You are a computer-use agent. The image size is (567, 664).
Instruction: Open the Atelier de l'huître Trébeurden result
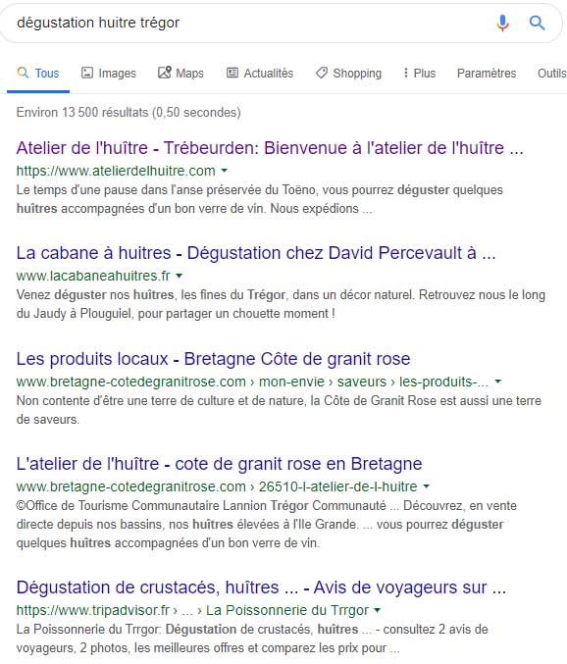(270, 148)
